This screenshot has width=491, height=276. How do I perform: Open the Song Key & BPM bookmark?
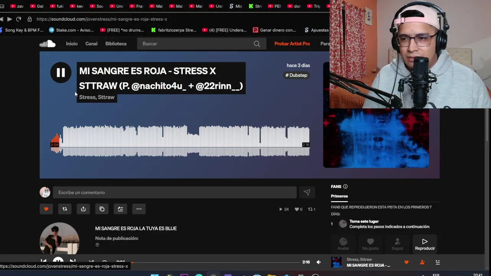coord(21,30)
